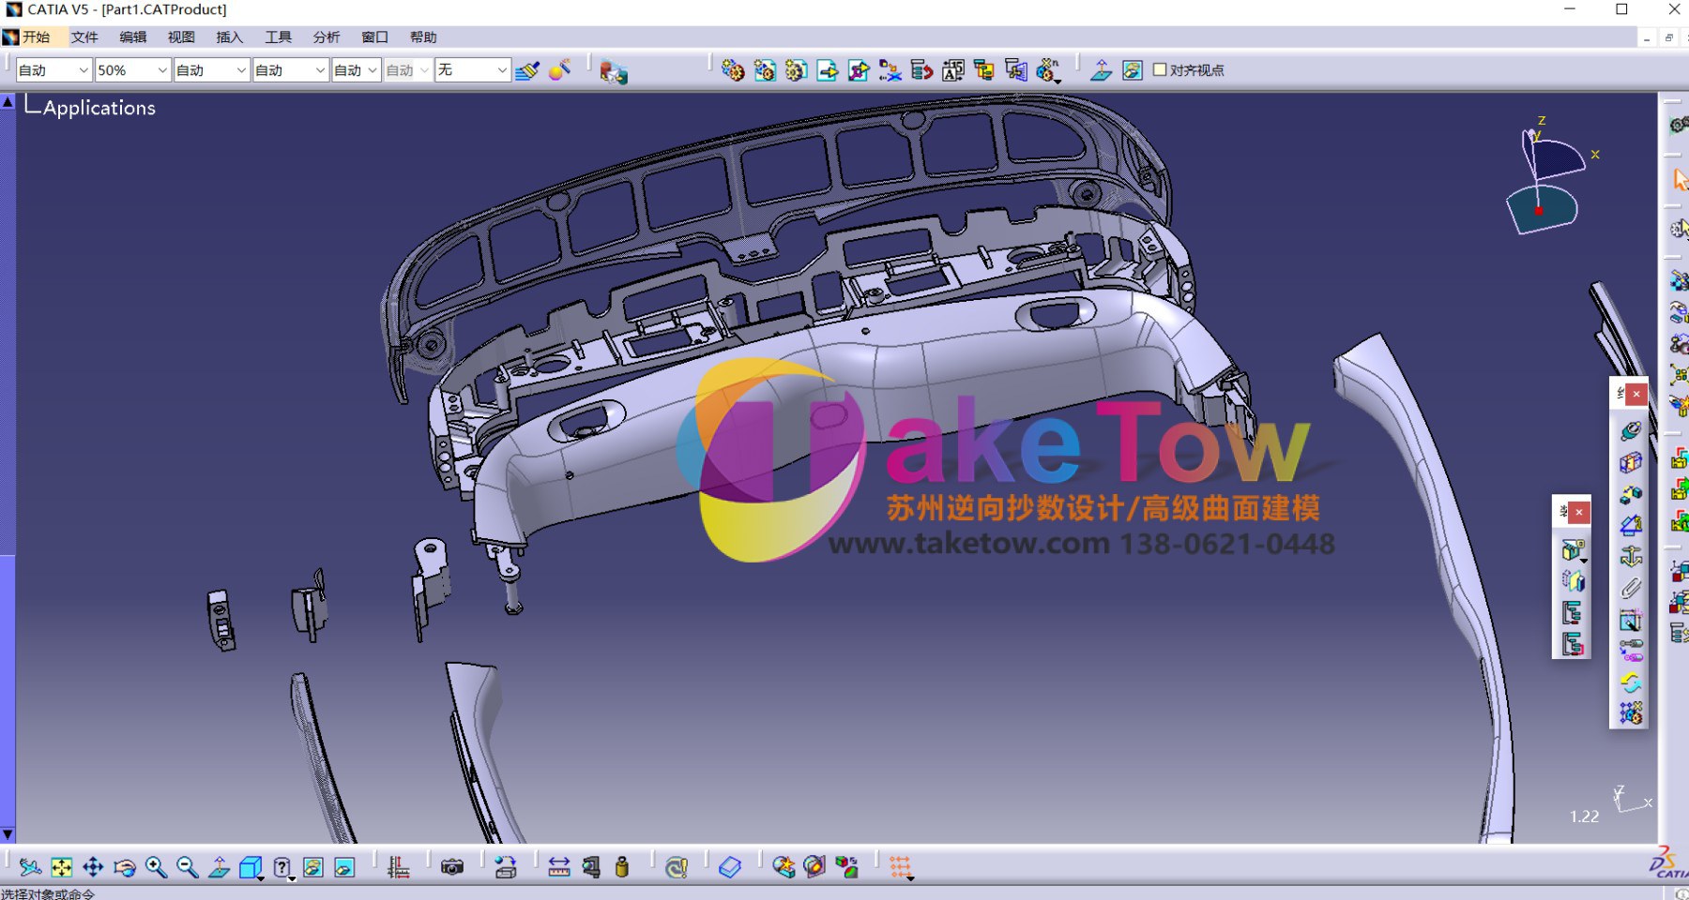Click the paperclip icon in floating toolbar

click(1631, 588)
